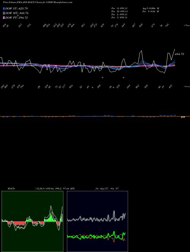190x252 pixels.
Task: Click the 'Pre V: 0.04 M' volume text
Action: pyautogui.click(x=150, y=11)
